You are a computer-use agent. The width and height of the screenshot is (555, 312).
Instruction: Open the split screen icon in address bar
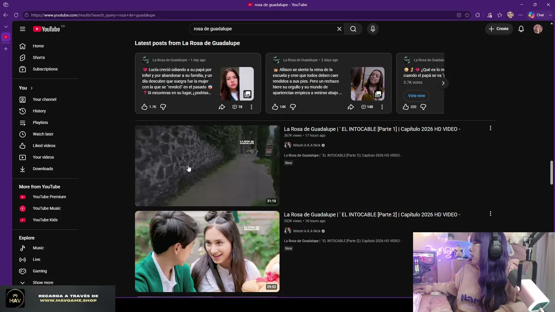tap(459, 15)
